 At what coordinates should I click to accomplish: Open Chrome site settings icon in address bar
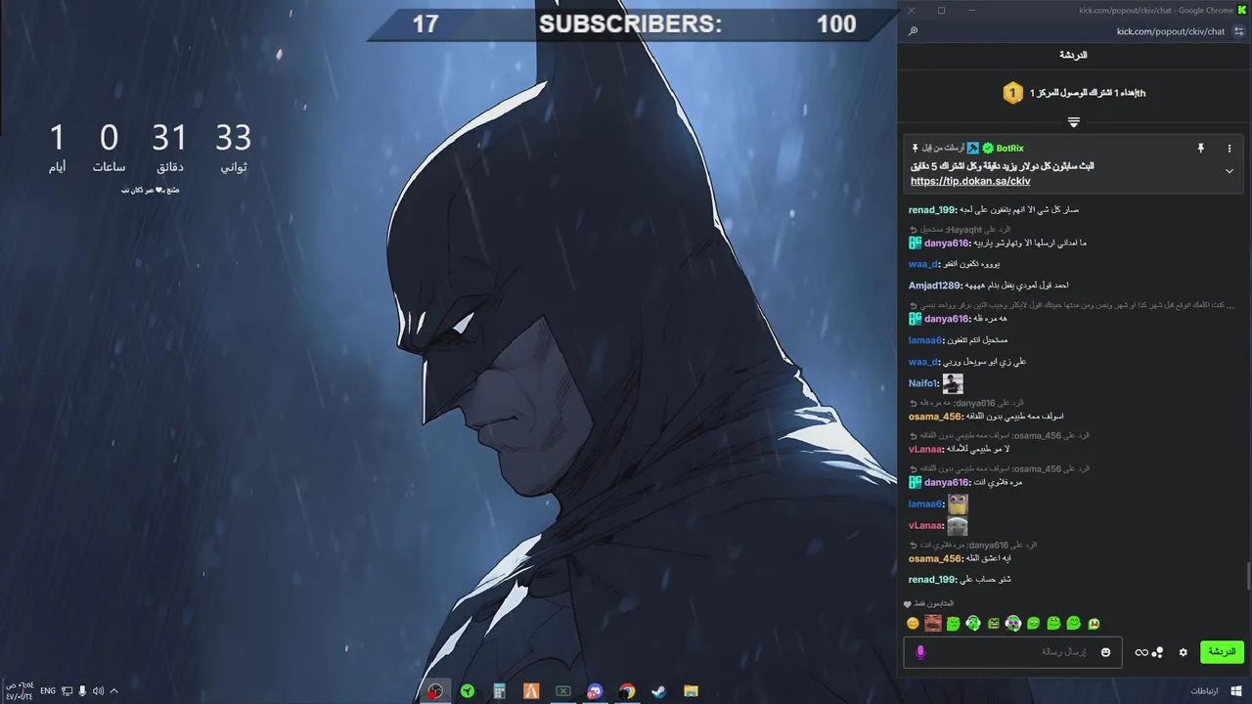click(x=1239, y=31)
